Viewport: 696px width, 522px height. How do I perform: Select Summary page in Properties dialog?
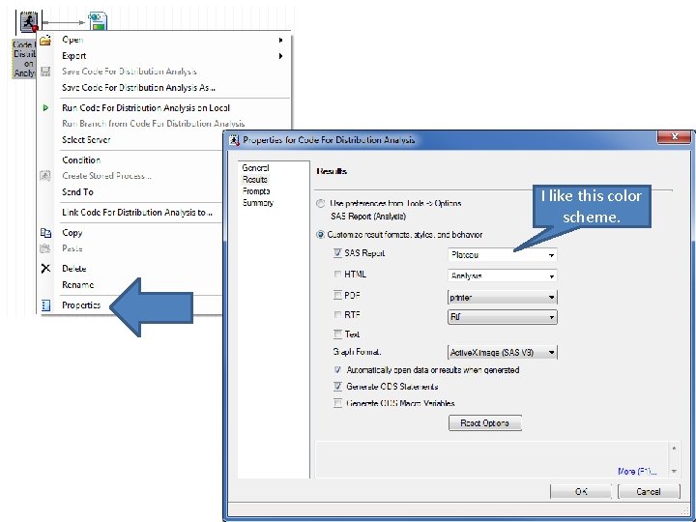point(257,202)
